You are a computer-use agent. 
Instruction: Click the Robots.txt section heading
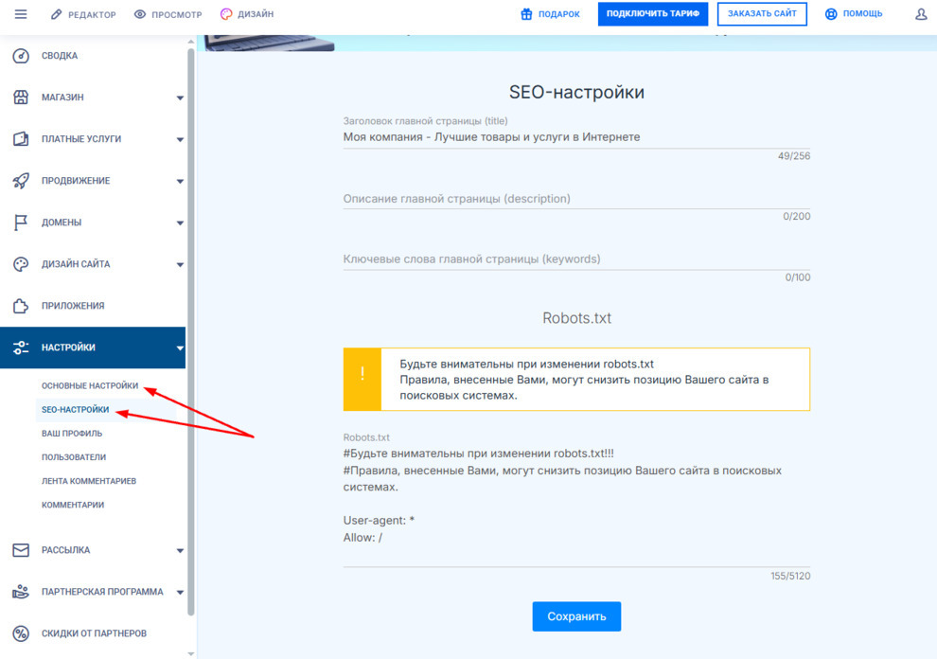pos(576,318)
